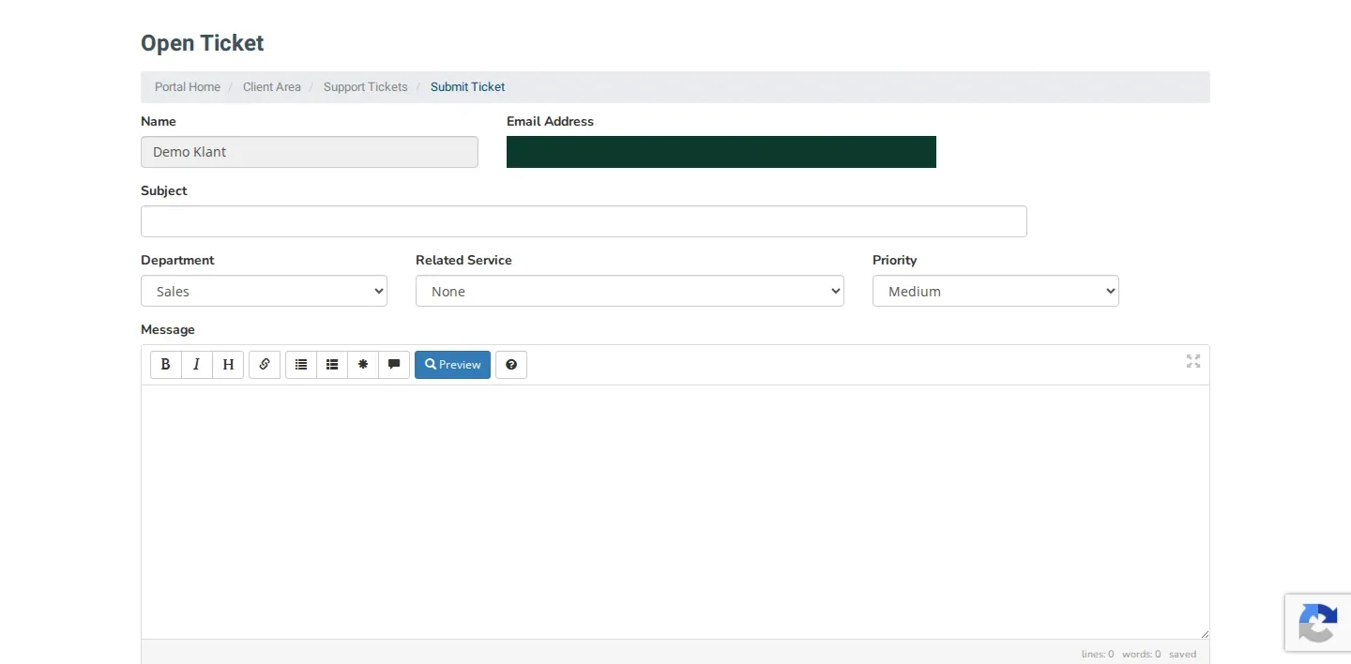Click the 'Open Ticket' heading
This screenshot has width=1351, height=664.
click(x=203, y=43)
